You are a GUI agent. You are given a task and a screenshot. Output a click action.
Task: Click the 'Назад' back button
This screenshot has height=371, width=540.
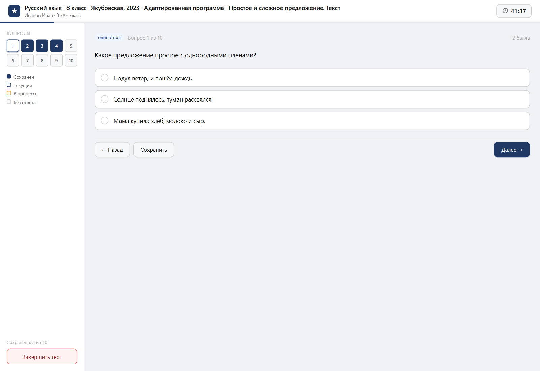(112, 150)
